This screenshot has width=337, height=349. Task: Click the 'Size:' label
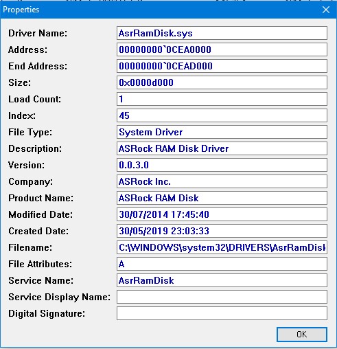click(19, 82)
